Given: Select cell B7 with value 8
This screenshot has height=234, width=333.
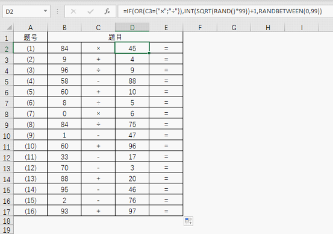Looking at the screenshot, I should [64, 103].
